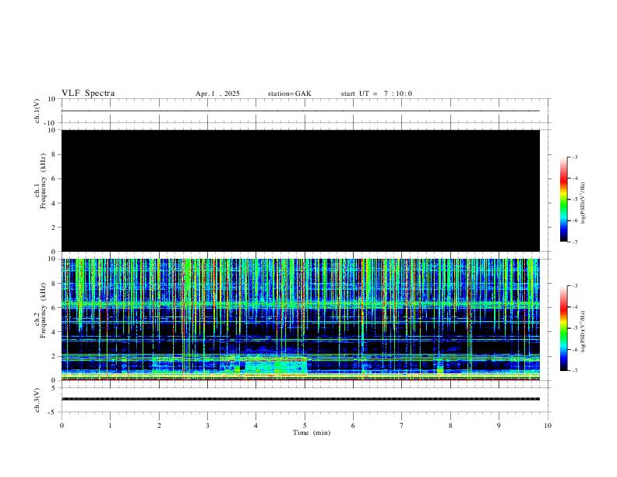617x477 pixels.
Task: Click the "2" kHz tick on the ch.2 frequency axis
Action: tap(54, 356)
